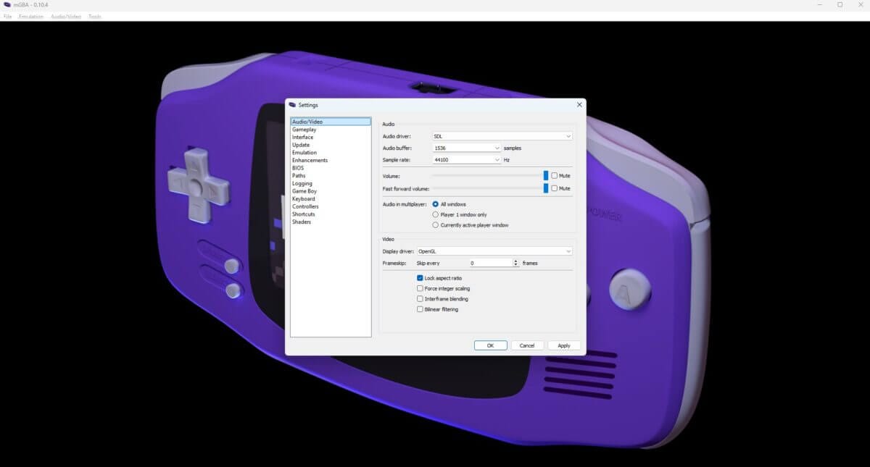Select Player 1 window only option
870x467 pixels.
(435, 214)
